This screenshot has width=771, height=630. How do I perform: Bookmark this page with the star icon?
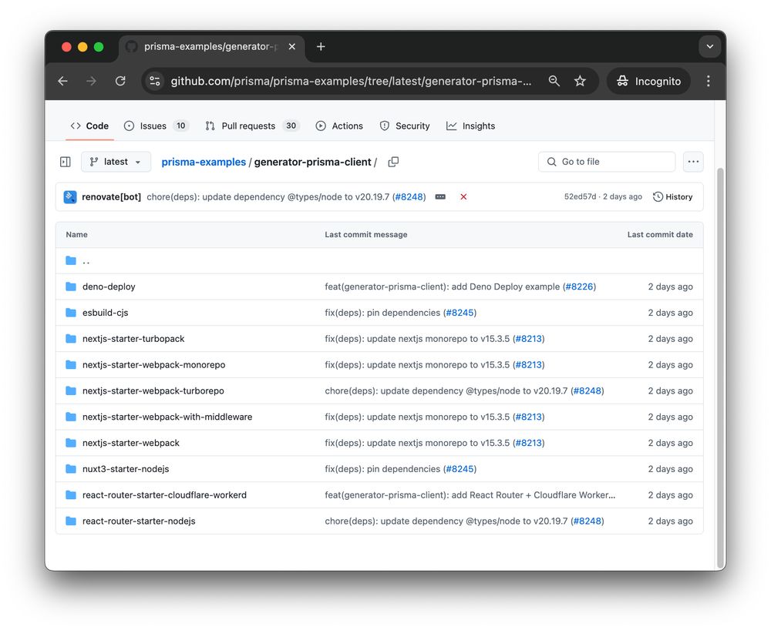click(x=581, y=81)
